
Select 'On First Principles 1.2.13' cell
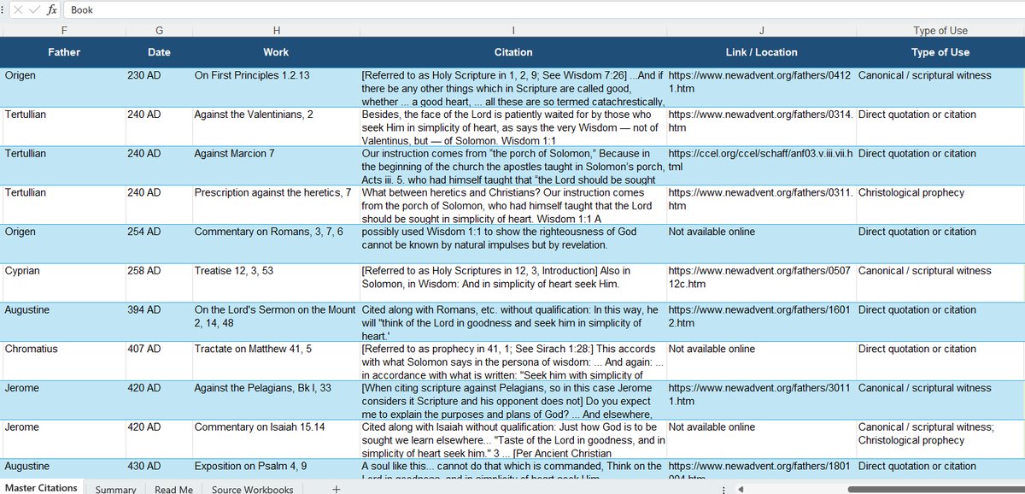point(275,87)
